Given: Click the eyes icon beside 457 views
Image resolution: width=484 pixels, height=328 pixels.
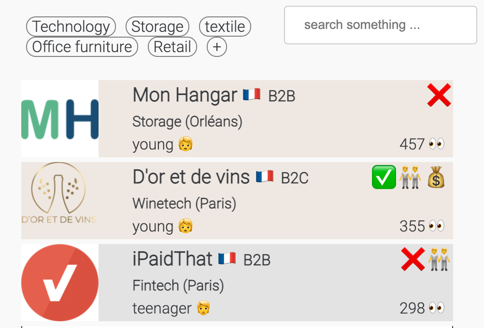Looking at the screenshot, I should click(x=436, y=144).
